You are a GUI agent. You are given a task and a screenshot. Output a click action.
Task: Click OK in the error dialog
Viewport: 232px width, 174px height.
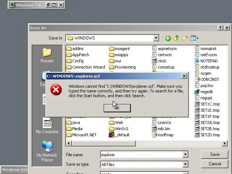click(117, 108)
